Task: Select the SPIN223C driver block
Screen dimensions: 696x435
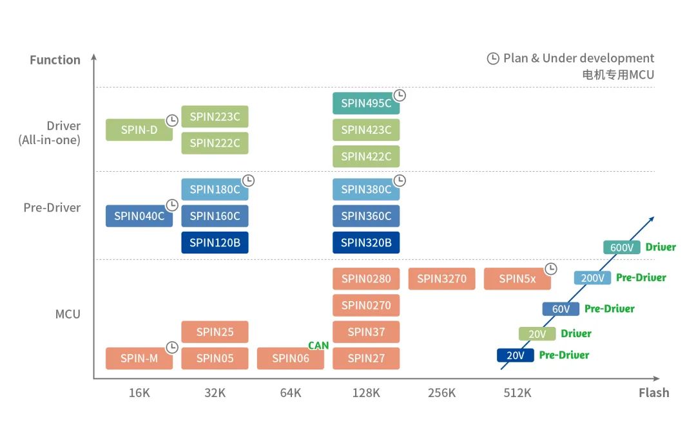Action: pos(215,116)
